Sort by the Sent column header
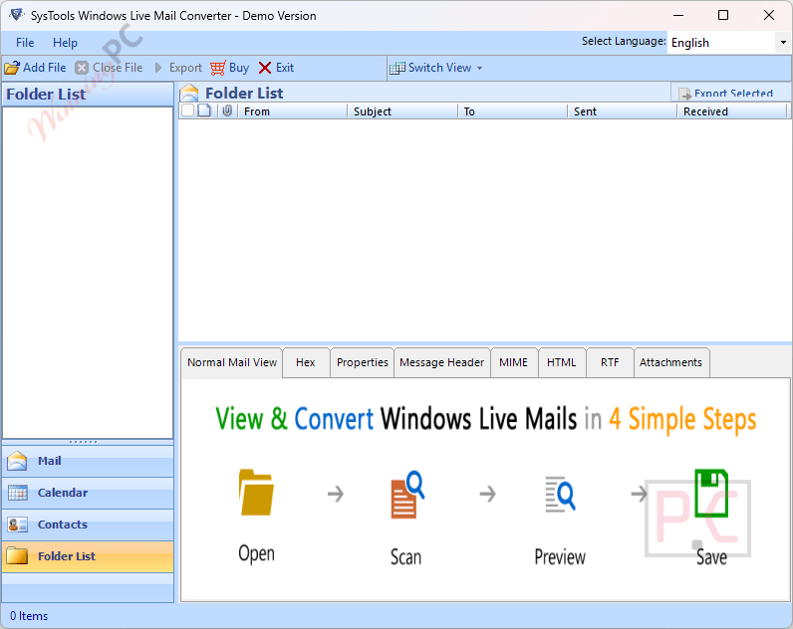793x629 pixels. (622, 111)
